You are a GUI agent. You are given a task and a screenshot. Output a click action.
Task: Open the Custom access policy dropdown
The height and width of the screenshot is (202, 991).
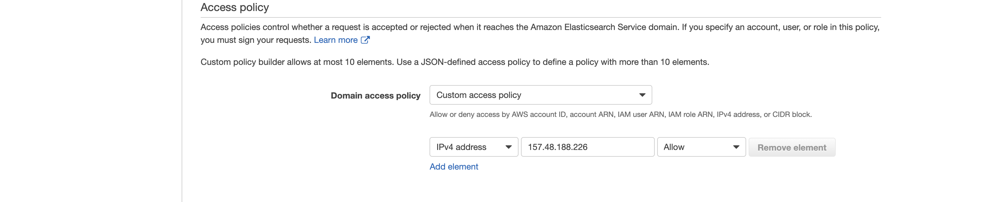click(x=535, y=95)
